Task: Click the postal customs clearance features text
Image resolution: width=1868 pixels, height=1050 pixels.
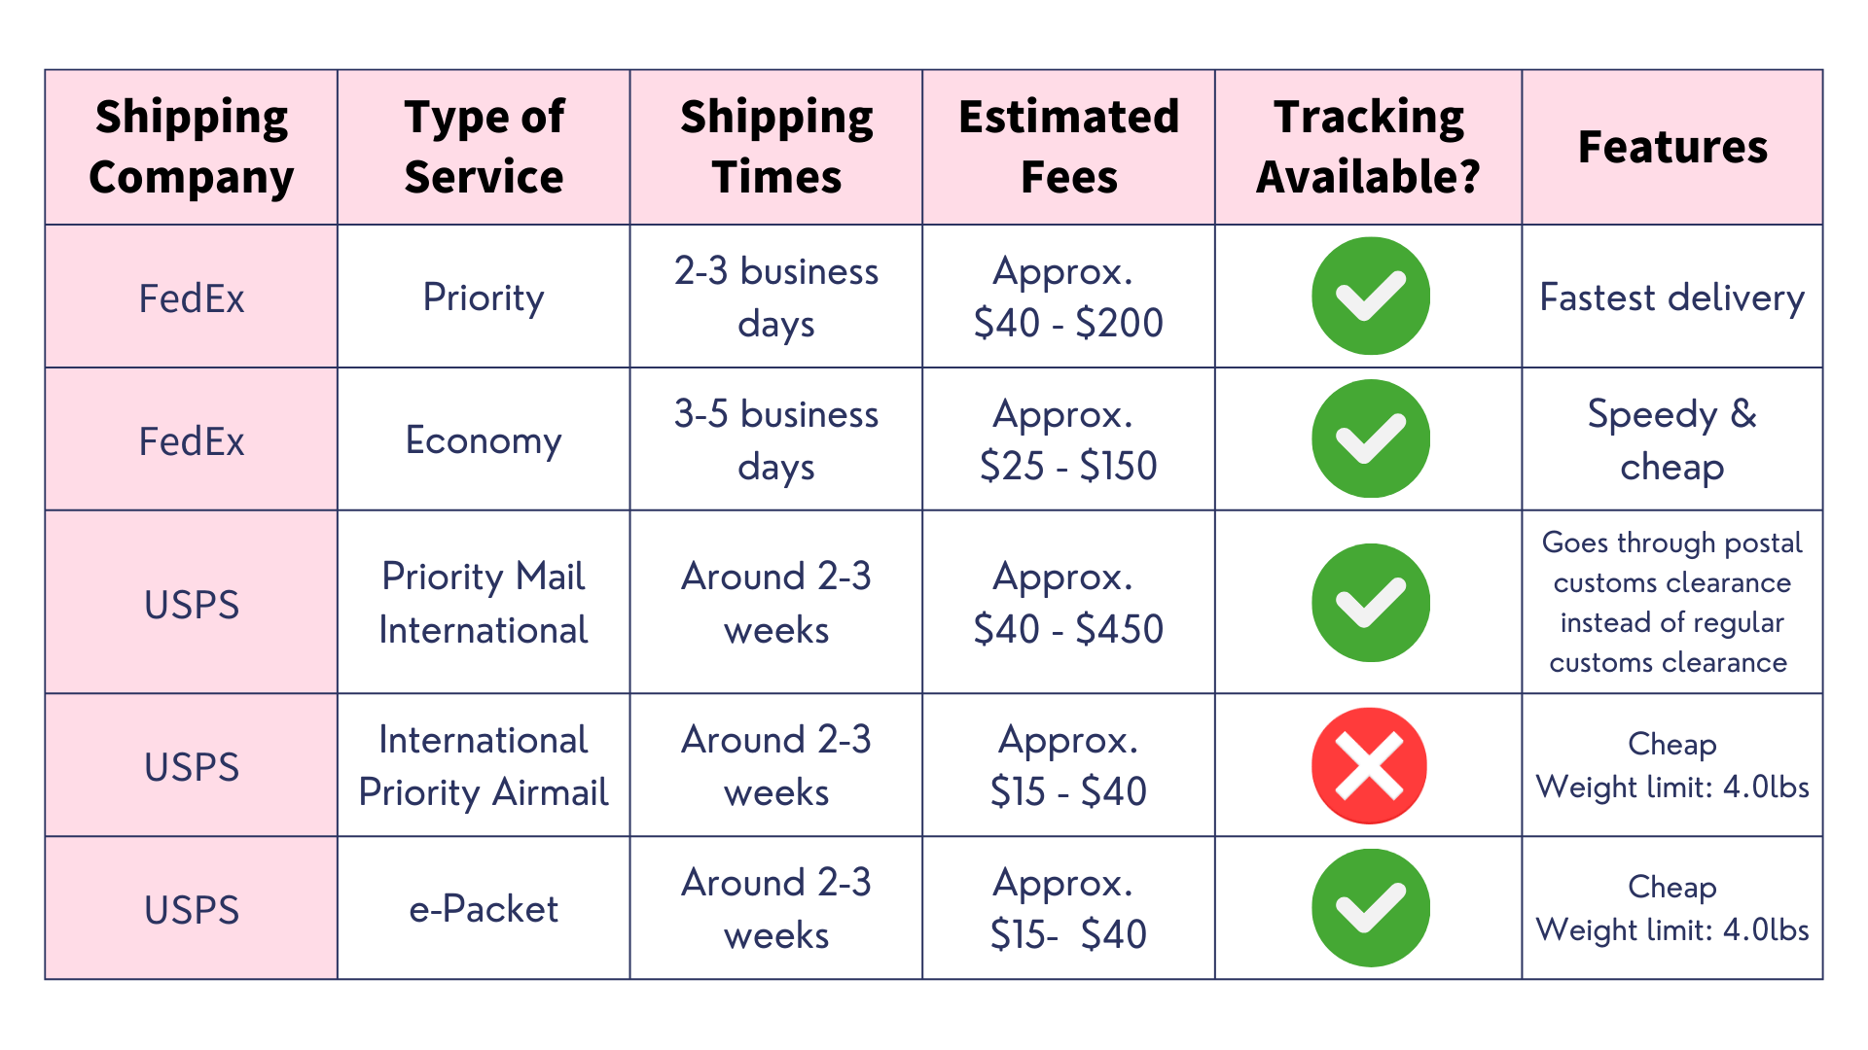Action: [x=1672, y=602]
